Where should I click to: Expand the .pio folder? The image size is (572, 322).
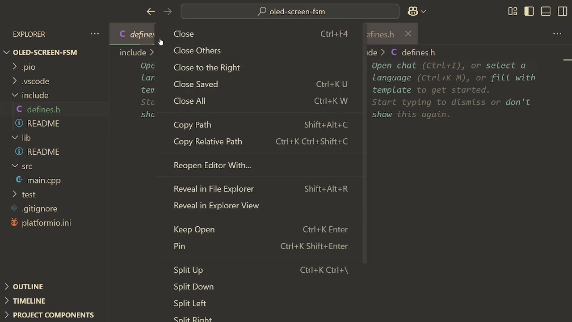15,67
